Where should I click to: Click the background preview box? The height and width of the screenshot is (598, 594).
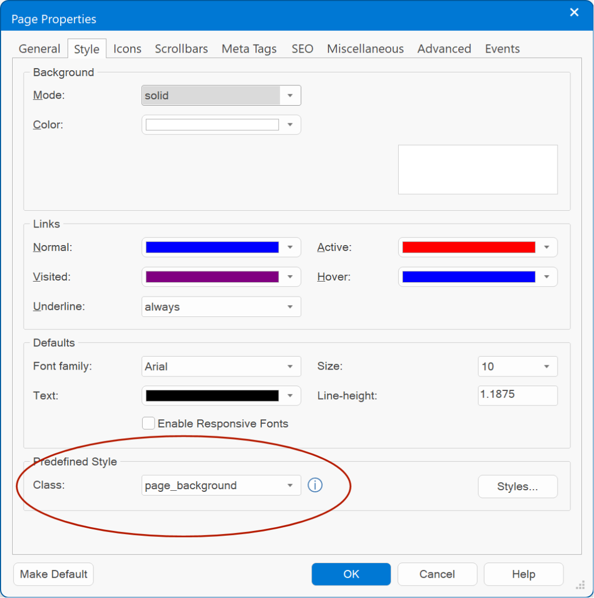pyautogui.click(x=478, y=169)
